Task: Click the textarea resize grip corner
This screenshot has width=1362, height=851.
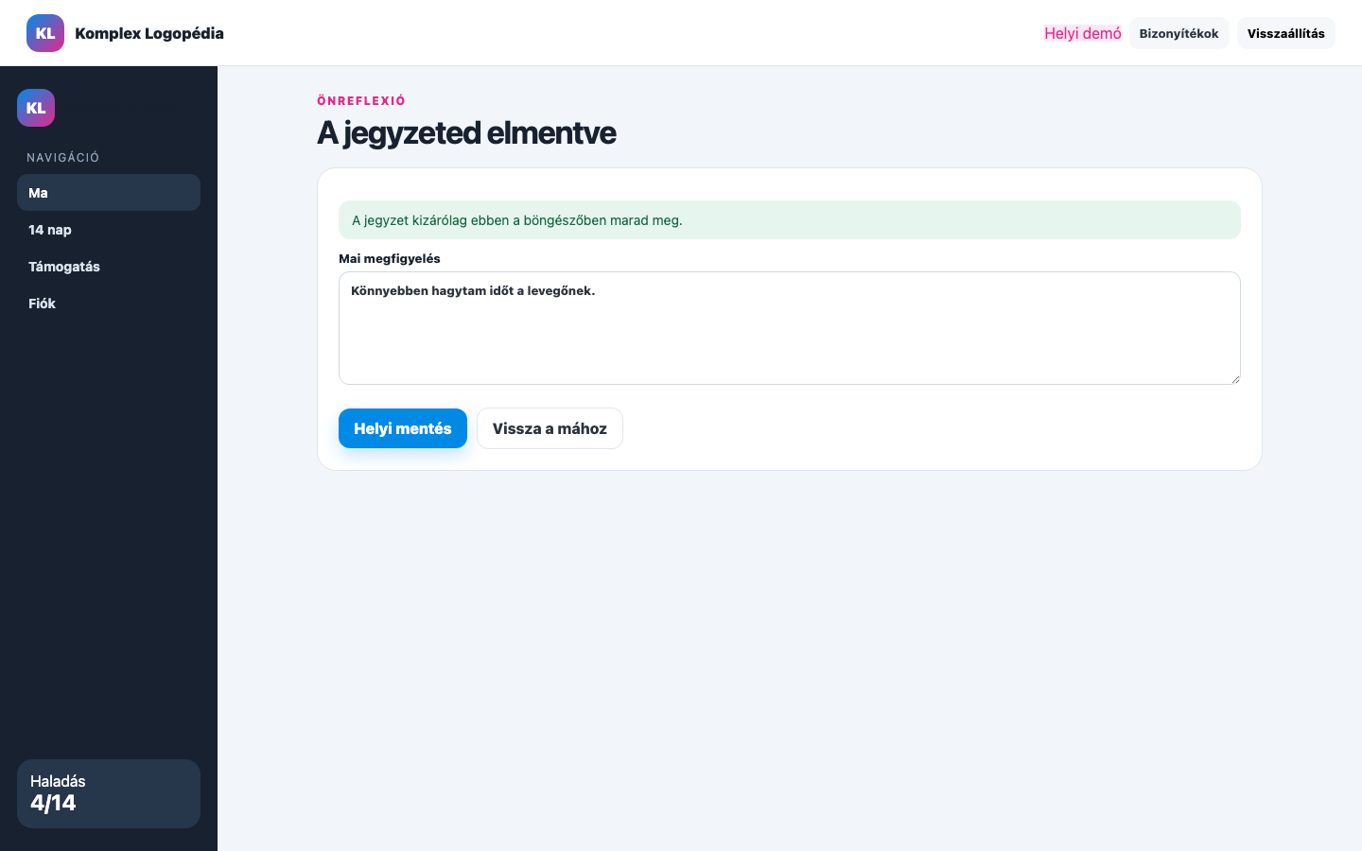Action: [x=1234, y=378]
